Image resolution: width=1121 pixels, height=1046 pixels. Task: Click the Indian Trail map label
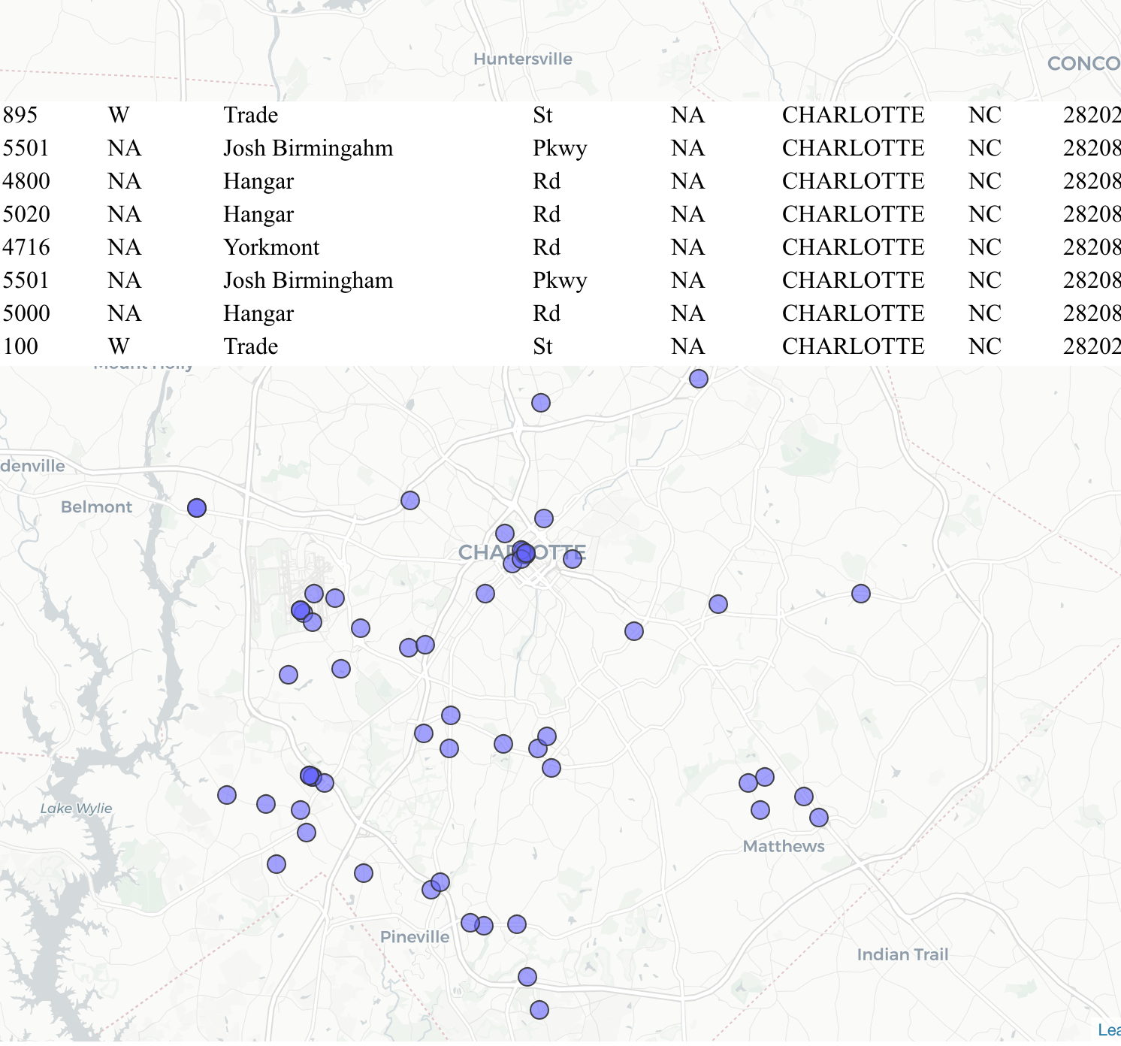point(902,954)
